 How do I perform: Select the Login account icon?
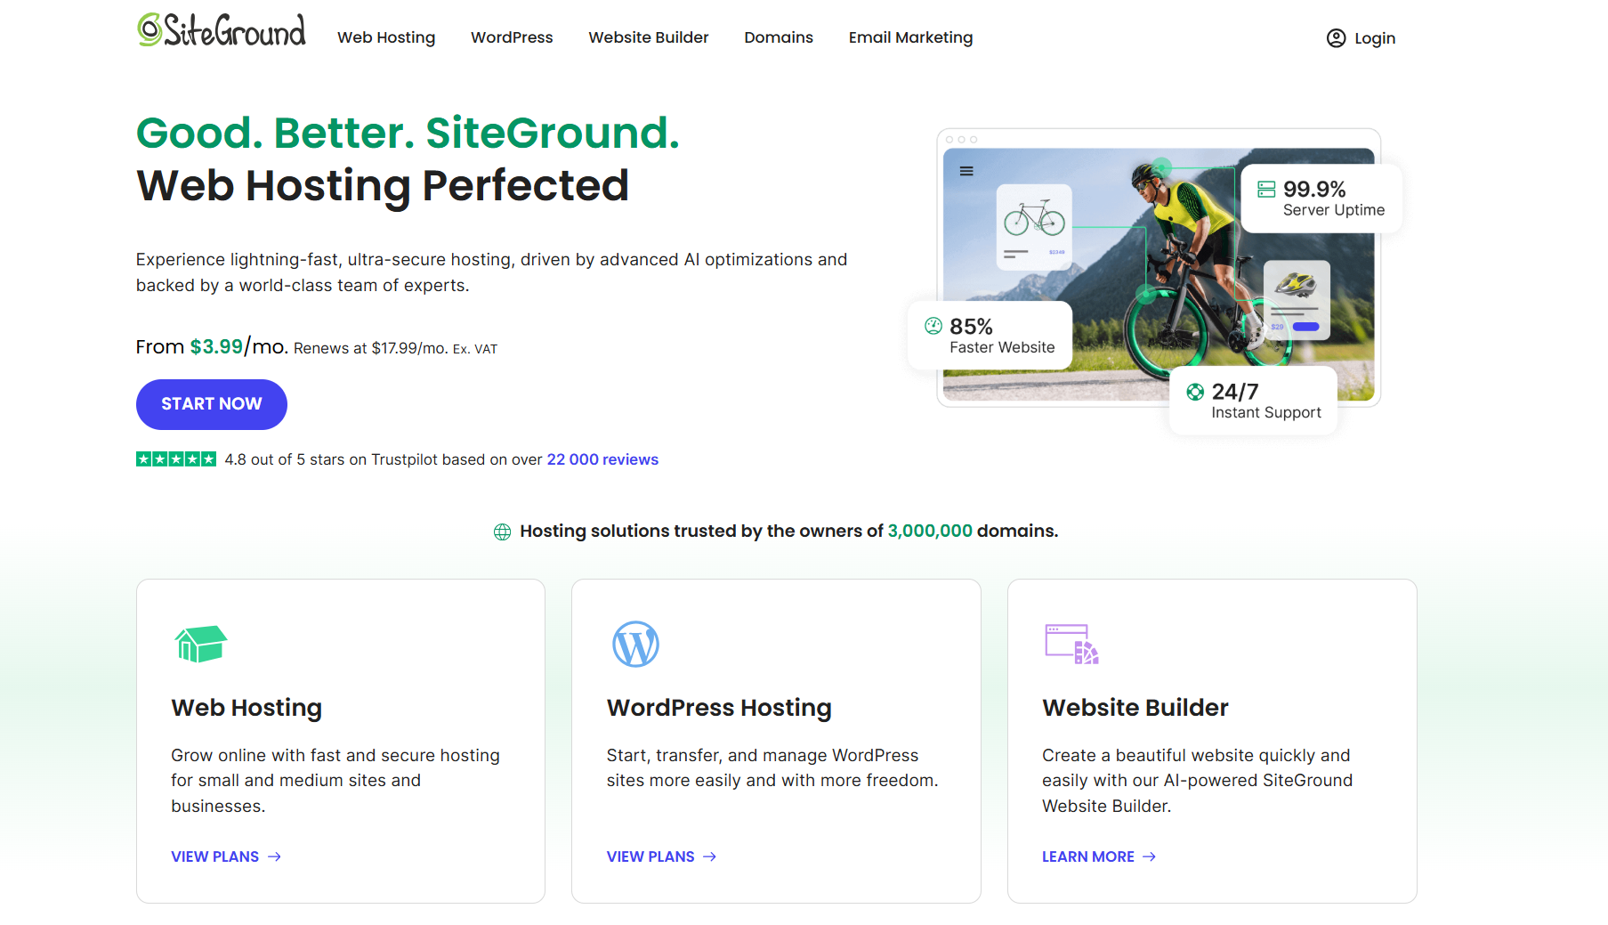[1336, 37]
